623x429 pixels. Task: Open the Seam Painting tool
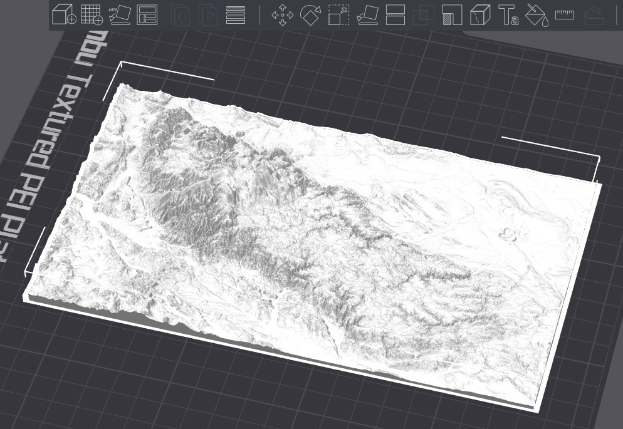click(480, 14)
